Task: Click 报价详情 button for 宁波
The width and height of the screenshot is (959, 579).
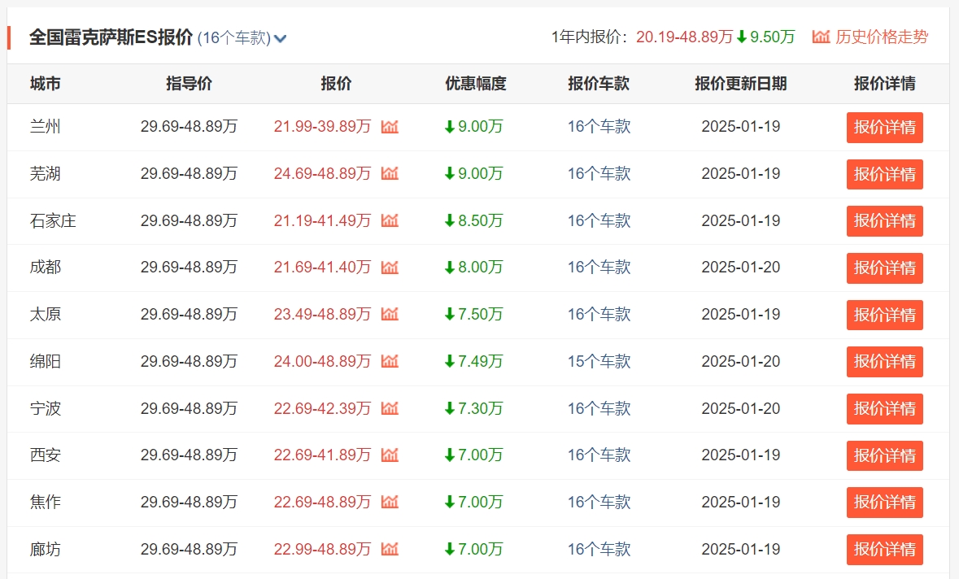Action: click(884, 408)
